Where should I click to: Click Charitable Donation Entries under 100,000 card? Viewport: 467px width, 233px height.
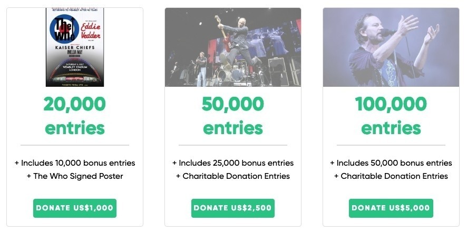tap(391, 176)
